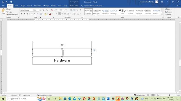
Task: Open the Opera browser in taskbar
Action: [x=84, y=98]
